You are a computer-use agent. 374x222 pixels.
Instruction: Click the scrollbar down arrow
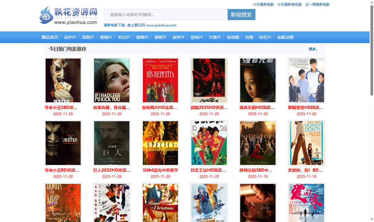[x=372, y=219]
